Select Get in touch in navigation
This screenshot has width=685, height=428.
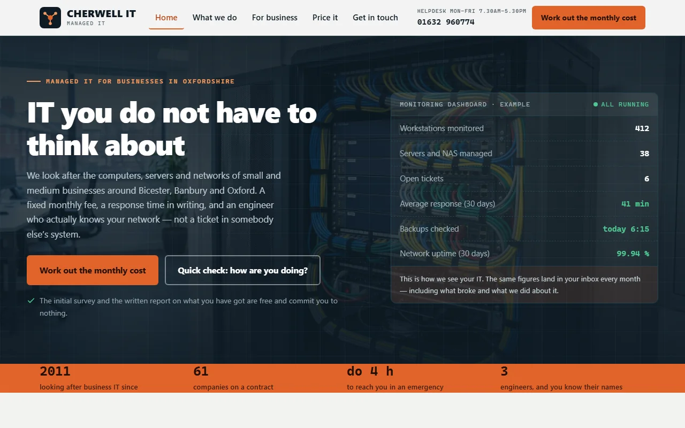[375, 18]
